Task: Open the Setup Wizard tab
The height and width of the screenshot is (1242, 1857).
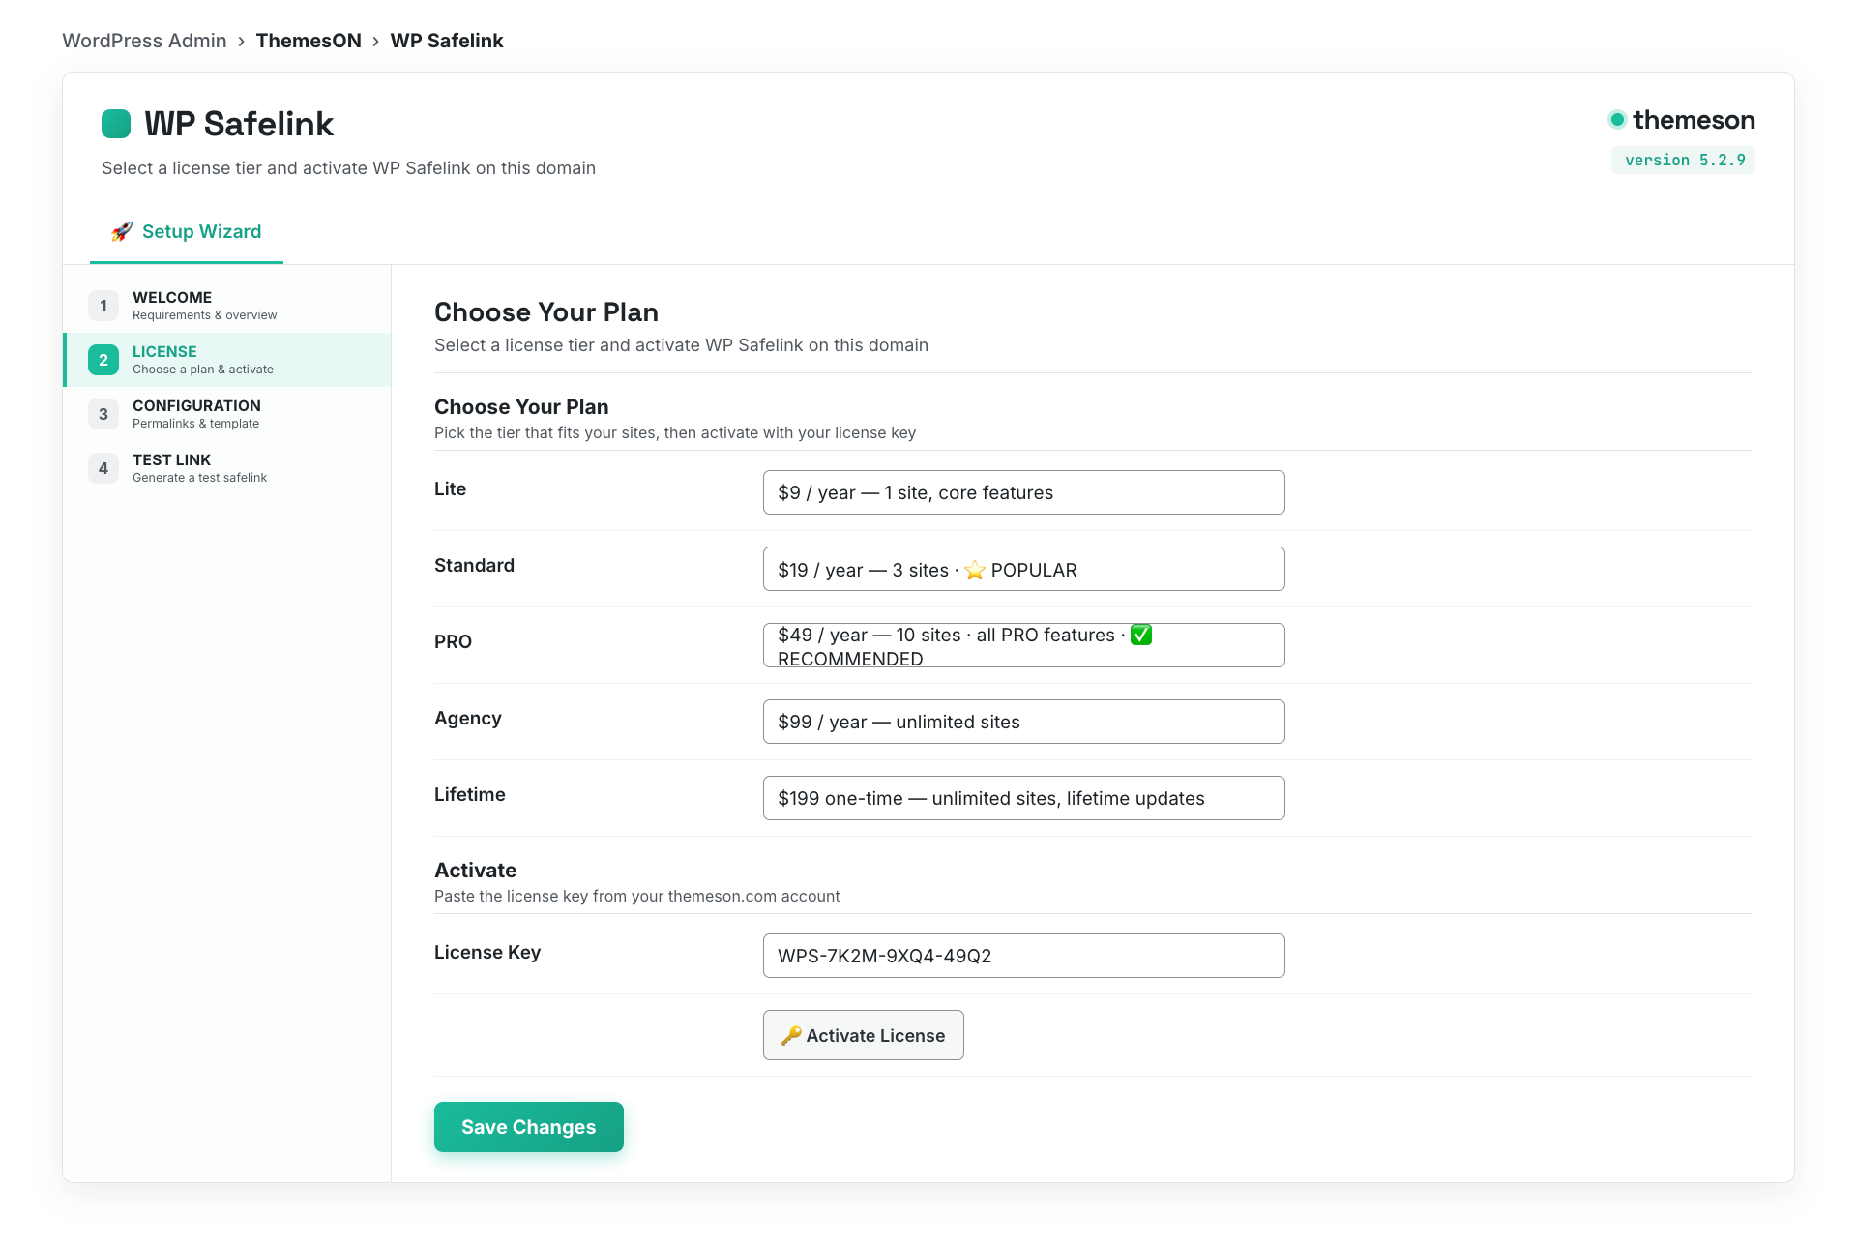Action: (187, 232)
